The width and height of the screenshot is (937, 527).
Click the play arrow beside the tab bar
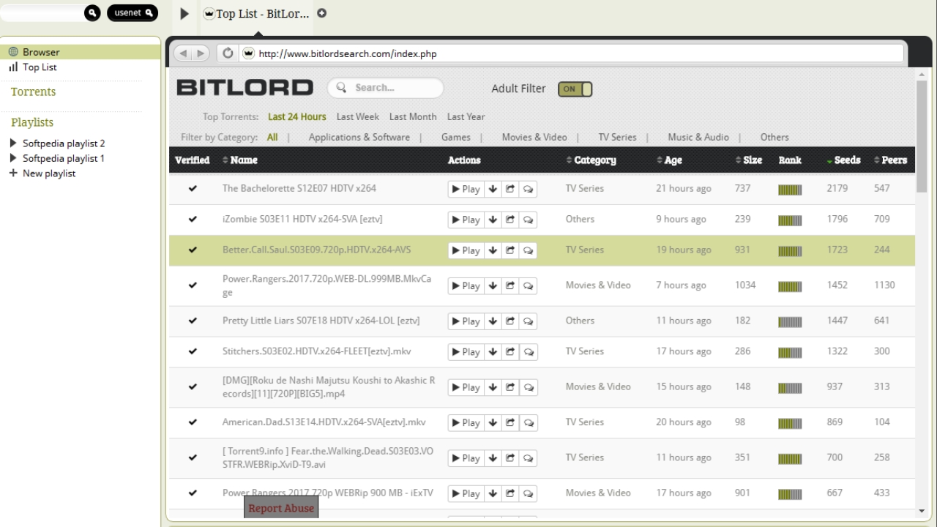point(184,13)
